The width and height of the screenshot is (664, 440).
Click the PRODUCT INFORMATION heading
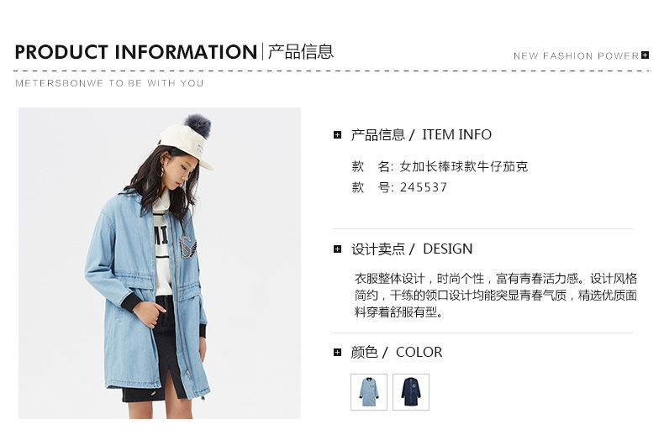pos(136,52)
